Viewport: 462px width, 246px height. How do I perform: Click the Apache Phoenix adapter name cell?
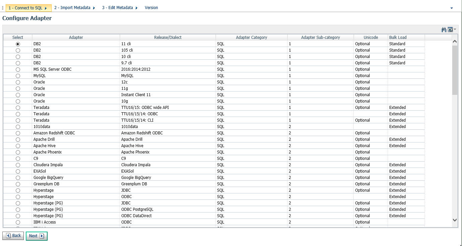(x=76, y=152)
